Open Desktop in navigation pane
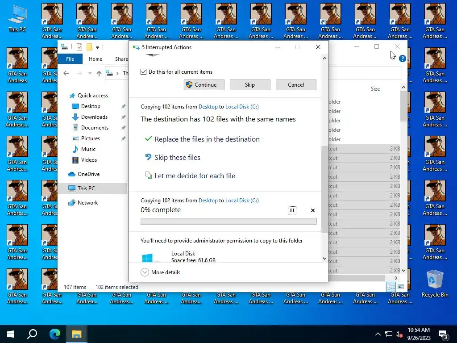The image size is (457, 343). (x=86, y=106)
